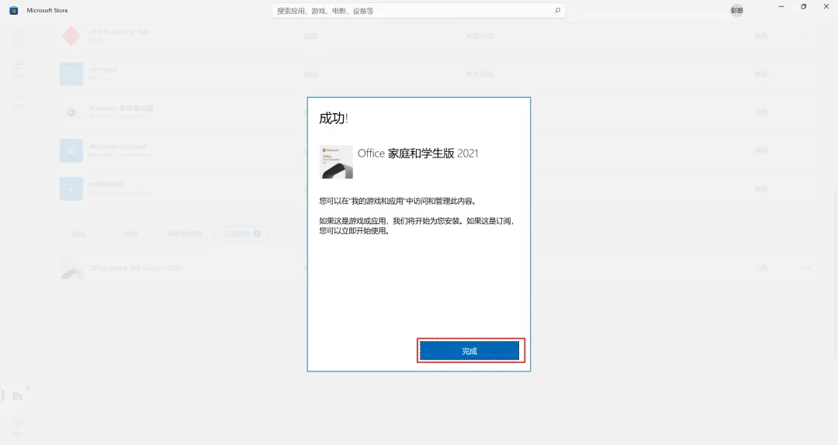Select the 应用 filter tab
The width and height of the screenshot is (838, 445).
click(78, 234)
